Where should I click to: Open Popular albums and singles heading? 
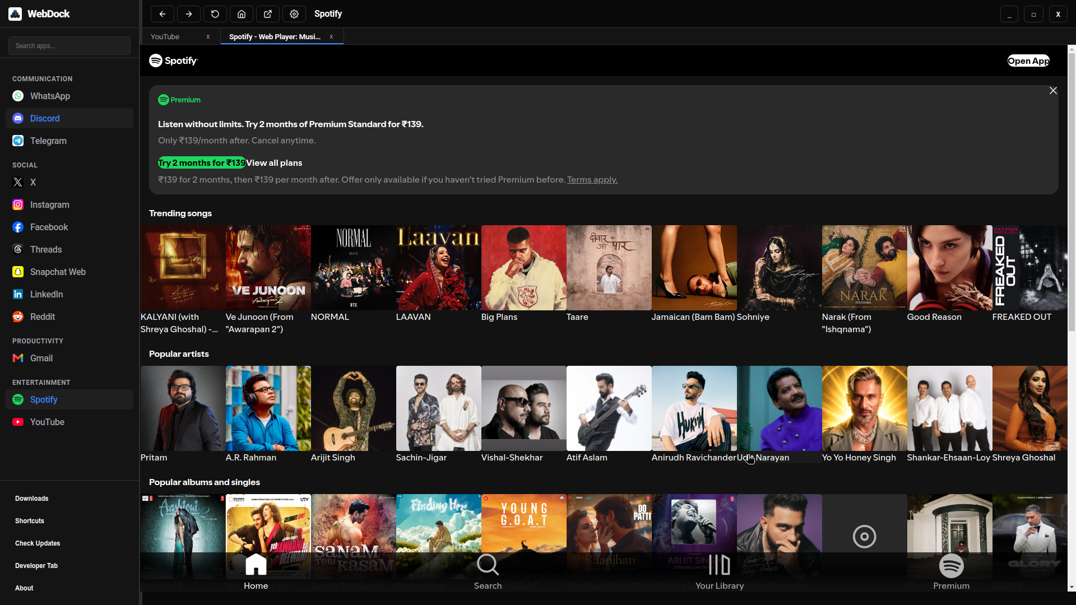205,482
